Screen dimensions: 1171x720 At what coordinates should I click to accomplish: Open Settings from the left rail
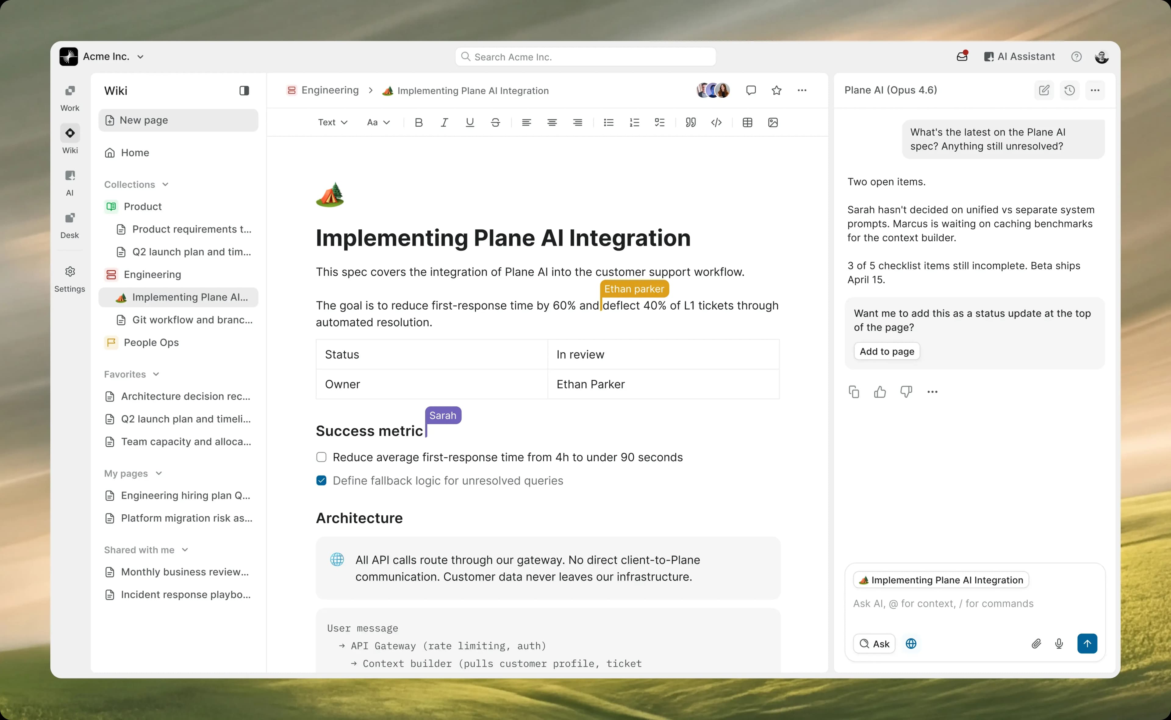70,279
